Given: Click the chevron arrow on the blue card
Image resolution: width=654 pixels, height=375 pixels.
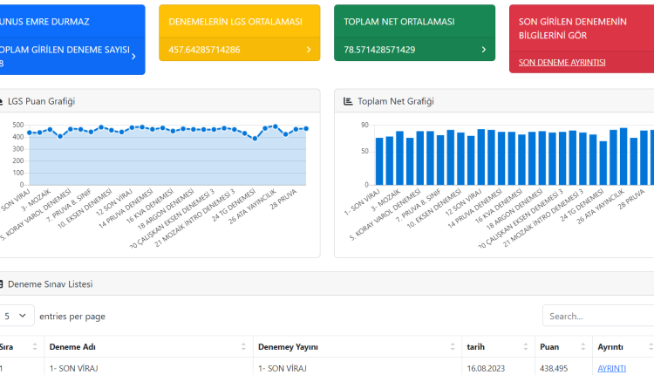Looking at the screenshot, I should [133, 56].
